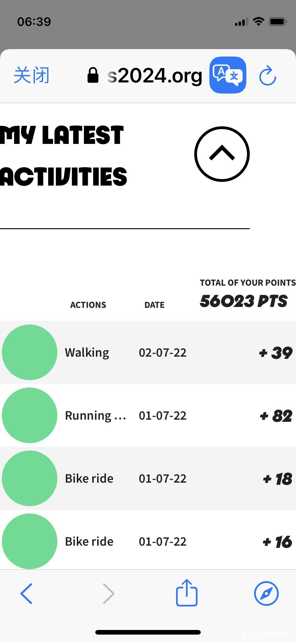Tap the 关闭 close link
Screen dimensions: 296x642
click(x=31, y=75)
